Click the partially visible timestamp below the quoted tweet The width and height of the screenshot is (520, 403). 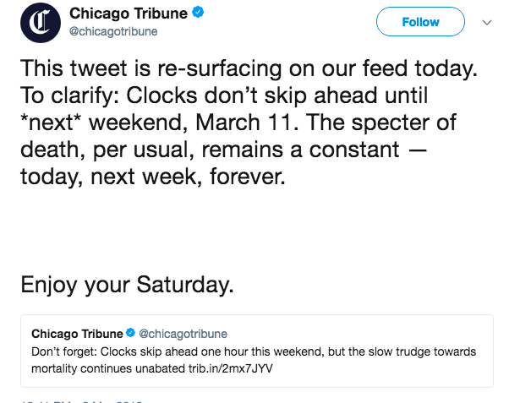coord(76,399)
